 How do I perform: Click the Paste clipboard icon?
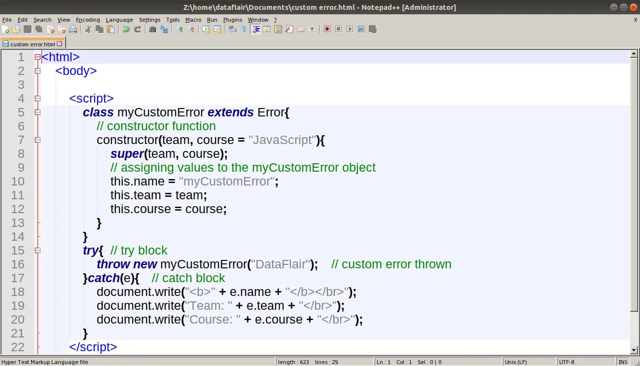pos(111,29)
